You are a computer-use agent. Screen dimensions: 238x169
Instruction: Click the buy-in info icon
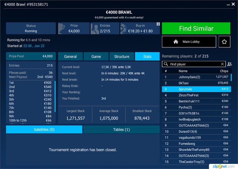coord(158,24)
